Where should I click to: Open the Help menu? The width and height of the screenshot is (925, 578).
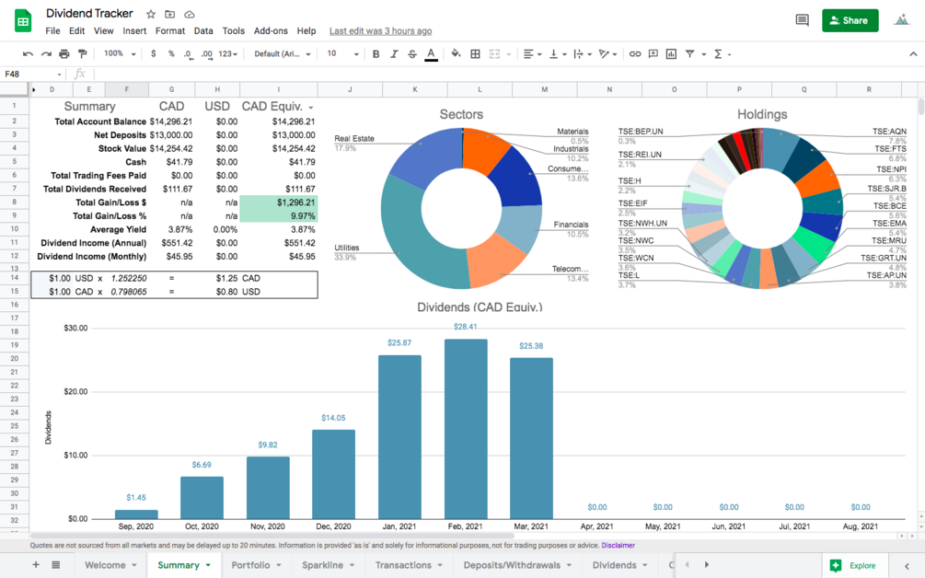(x=306, y=30)
